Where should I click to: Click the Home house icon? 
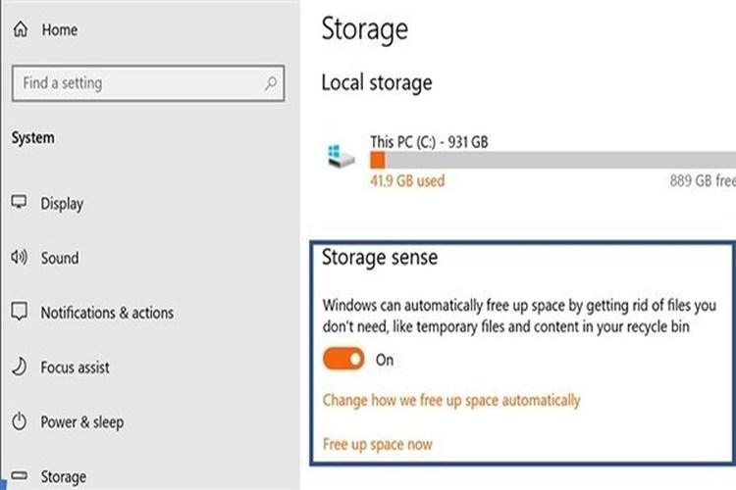click(21, 29)
